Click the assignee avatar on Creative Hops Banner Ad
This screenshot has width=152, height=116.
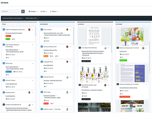(x=29, y=105)
